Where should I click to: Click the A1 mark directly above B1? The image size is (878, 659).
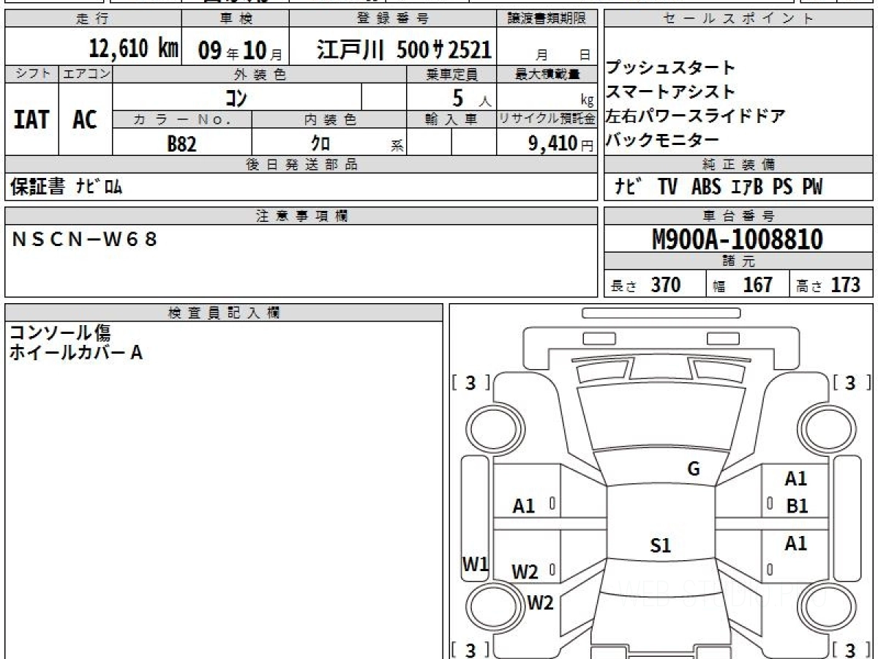point(795,479)
